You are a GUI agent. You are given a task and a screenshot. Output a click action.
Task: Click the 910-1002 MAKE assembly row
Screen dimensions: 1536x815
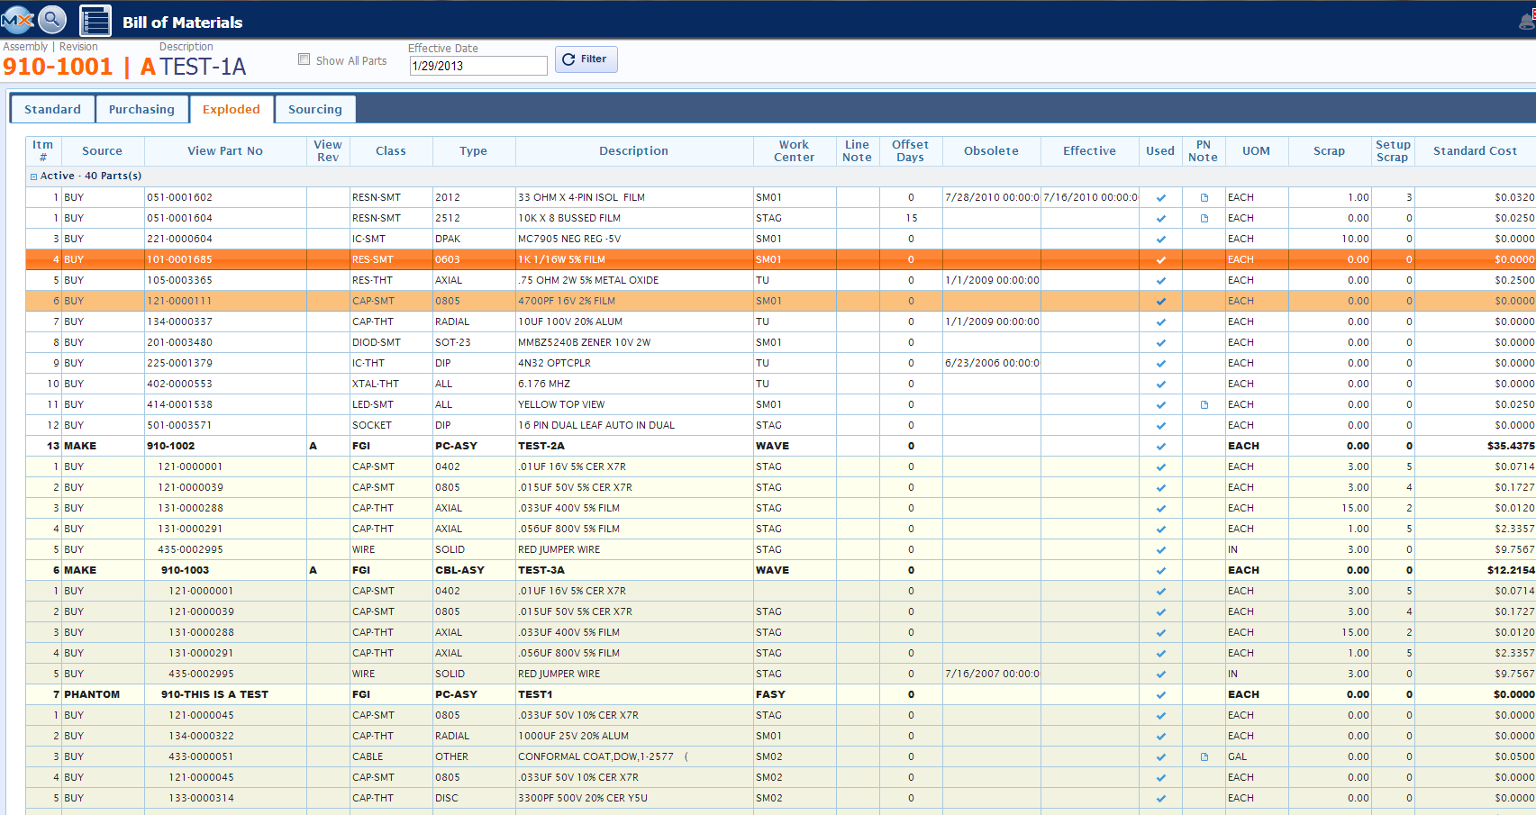tap(780, 446)
